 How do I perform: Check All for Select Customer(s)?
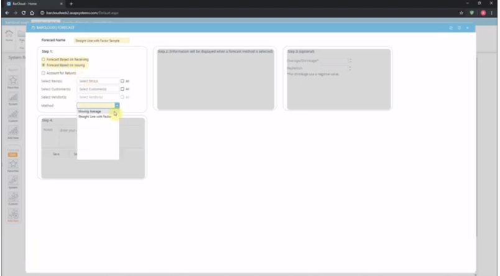tap(122, 89)
